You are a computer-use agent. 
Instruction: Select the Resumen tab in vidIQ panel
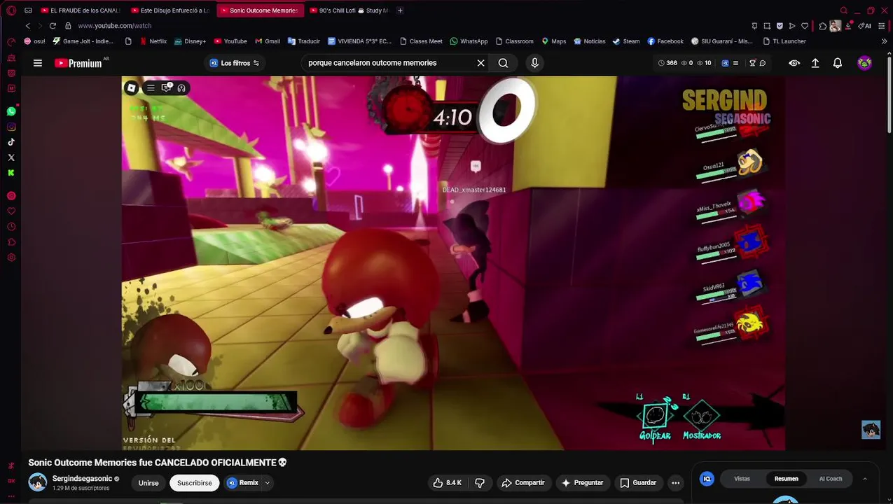pos(786,479)
